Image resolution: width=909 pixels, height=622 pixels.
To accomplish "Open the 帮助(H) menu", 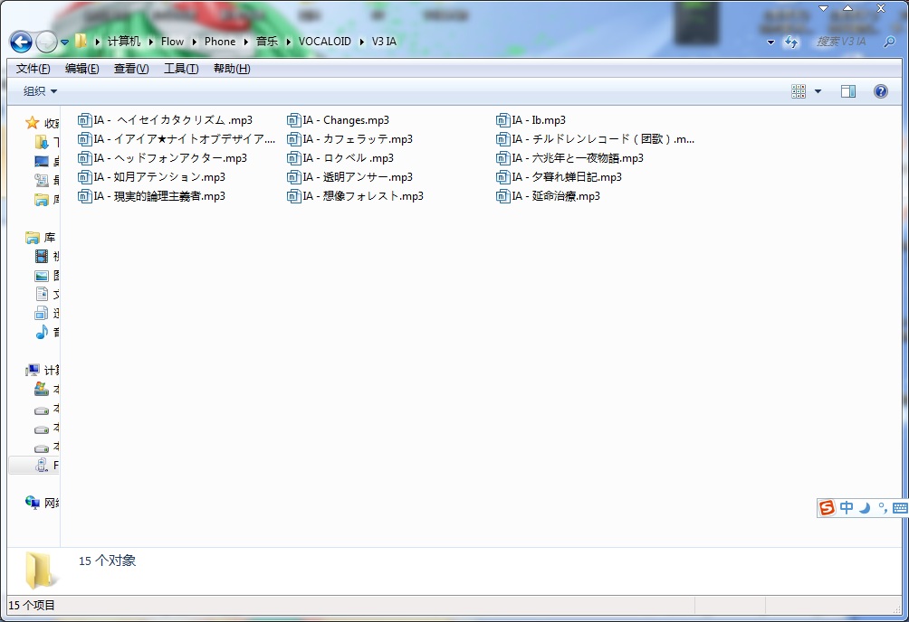I will (232, 69).
